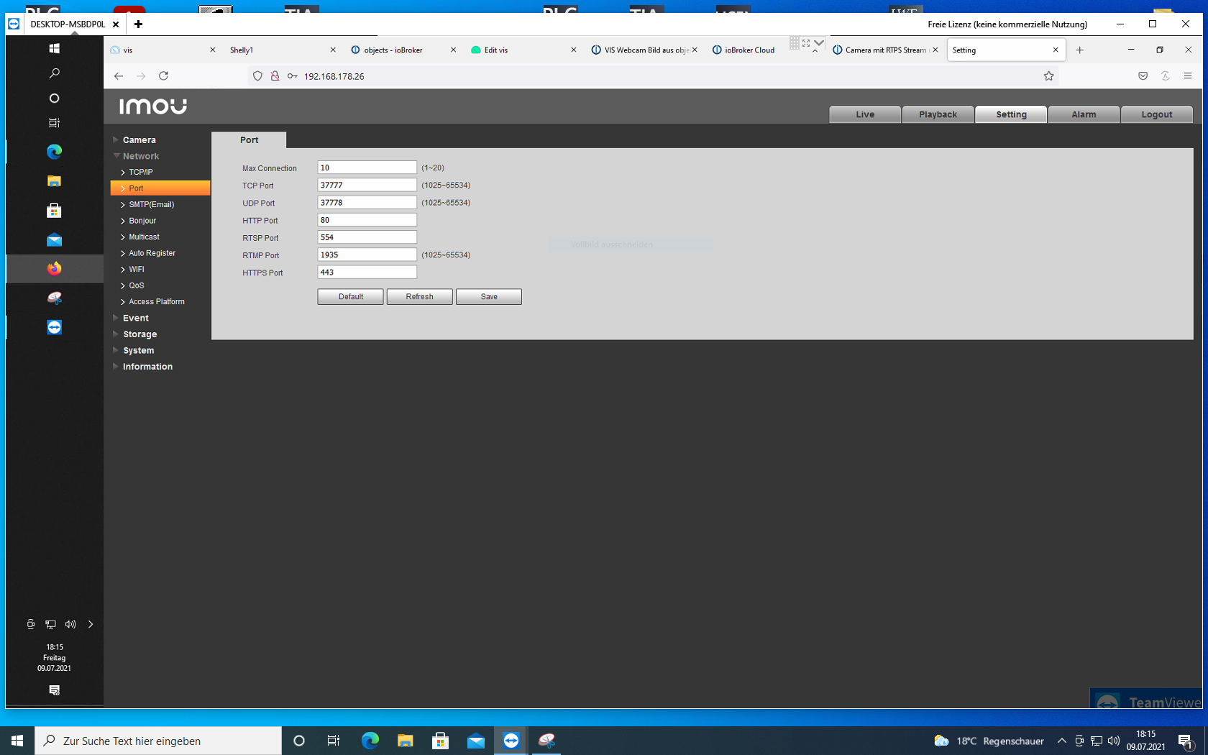The width and height of the screenshot is (1208, 755).
Task: Click the HTTP Port field
Action: coord(367,220)
